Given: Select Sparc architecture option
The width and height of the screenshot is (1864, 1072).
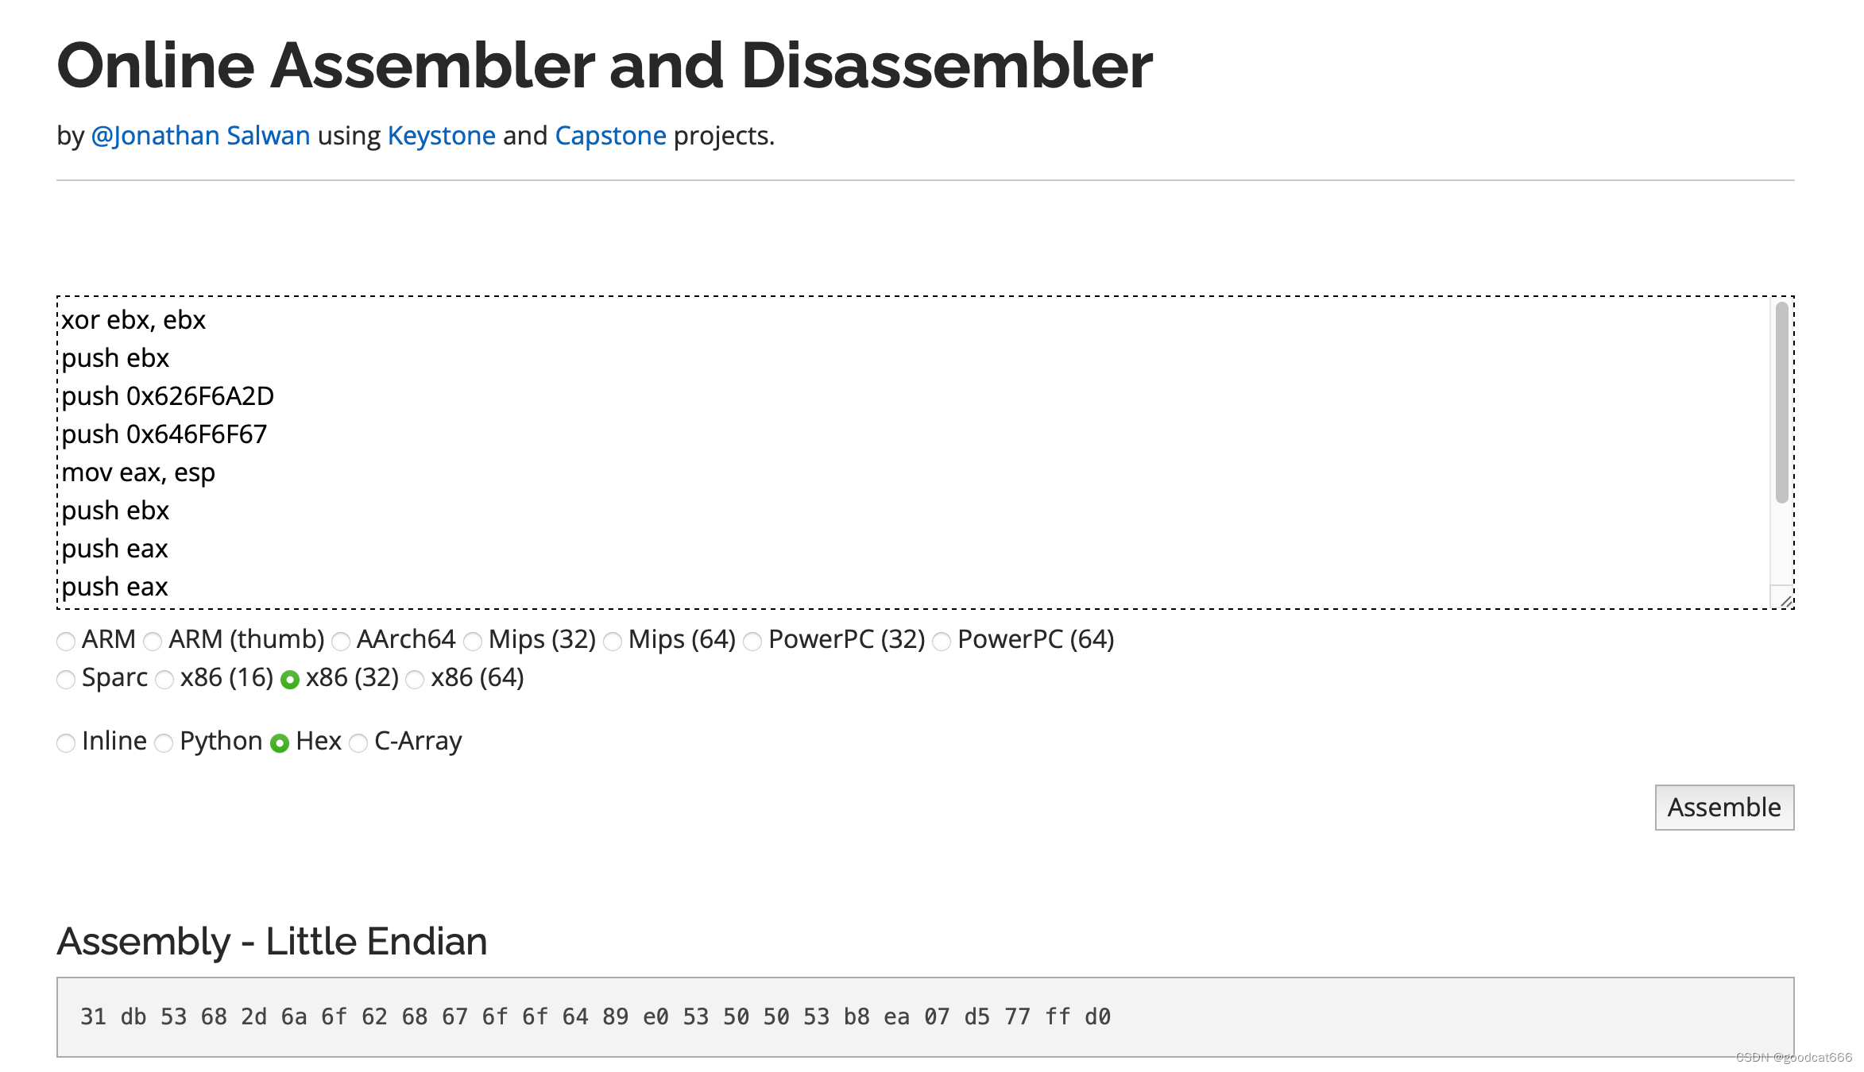Looking at the screenshot, I should 68,679.
